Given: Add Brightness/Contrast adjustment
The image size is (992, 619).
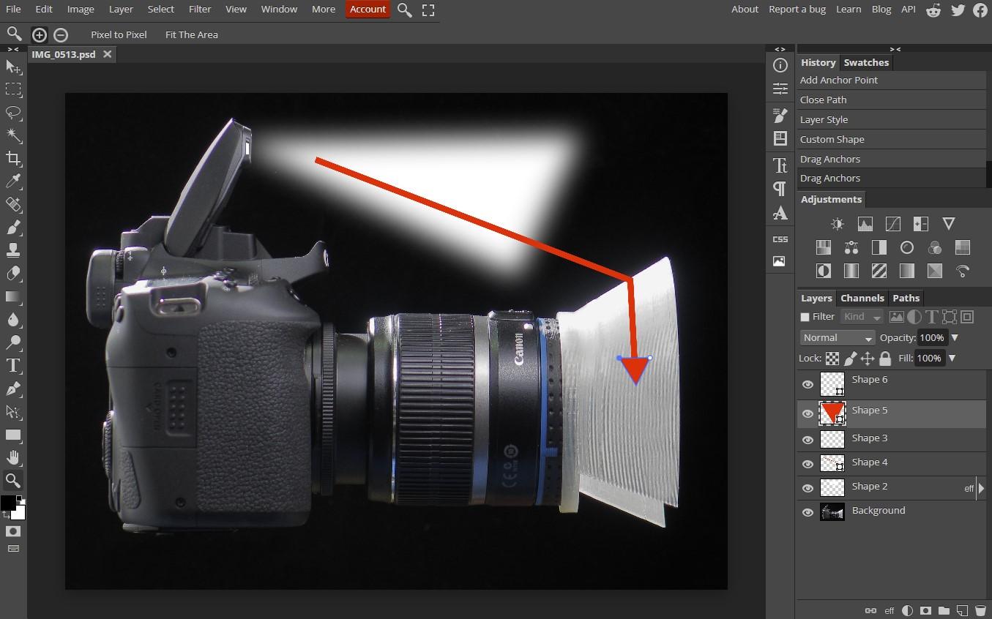Looking at the screenshot, I should pyautogui.click(x=838, y=224).
